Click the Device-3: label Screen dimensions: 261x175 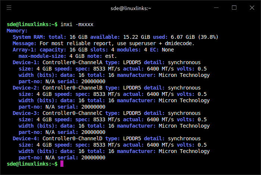tap(26, 113)
